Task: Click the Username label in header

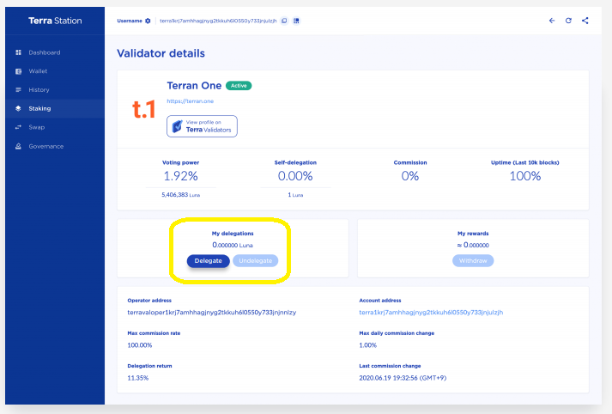Action: [130, 21]
